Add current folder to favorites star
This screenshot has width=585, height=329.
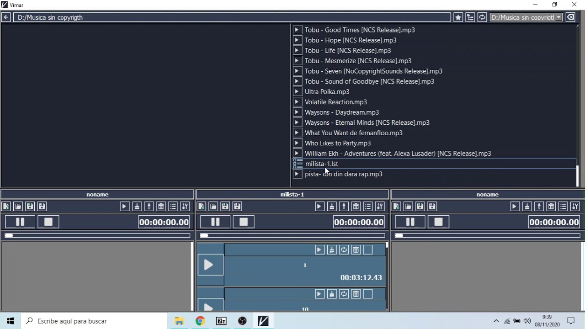pos(458,17)
